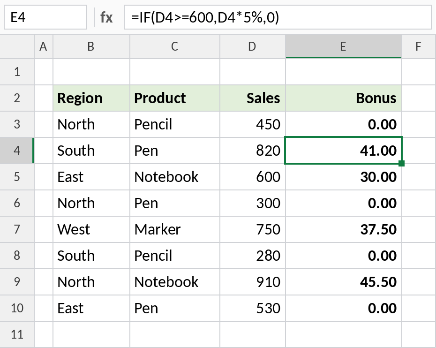Click the West region cell
Screen dimensions: 436x348
(x=91, y=229)
